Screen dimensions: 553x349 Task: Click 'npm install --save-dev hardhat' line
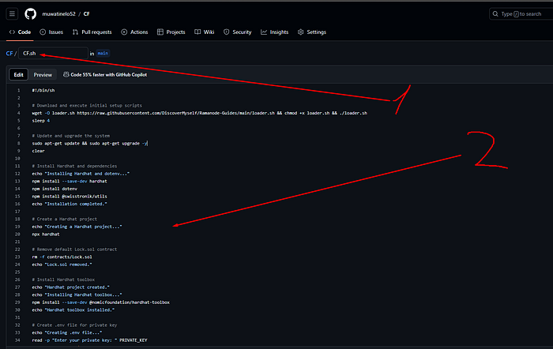pyautogui.click(x=70, y=181)
